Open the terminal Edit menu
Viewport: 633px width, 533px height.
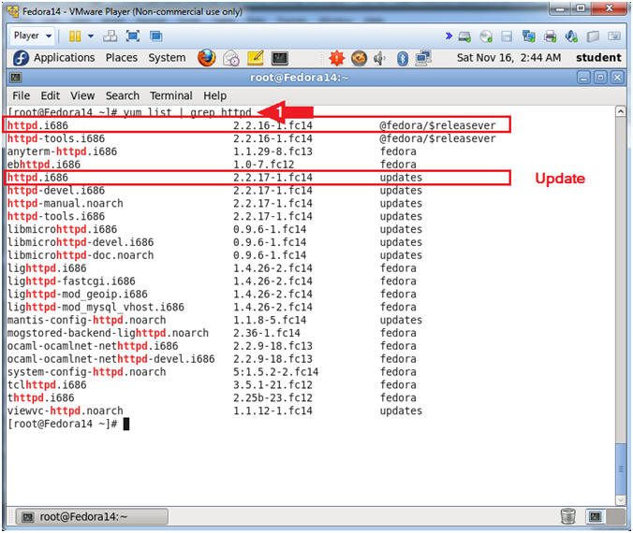click(50, 96)
